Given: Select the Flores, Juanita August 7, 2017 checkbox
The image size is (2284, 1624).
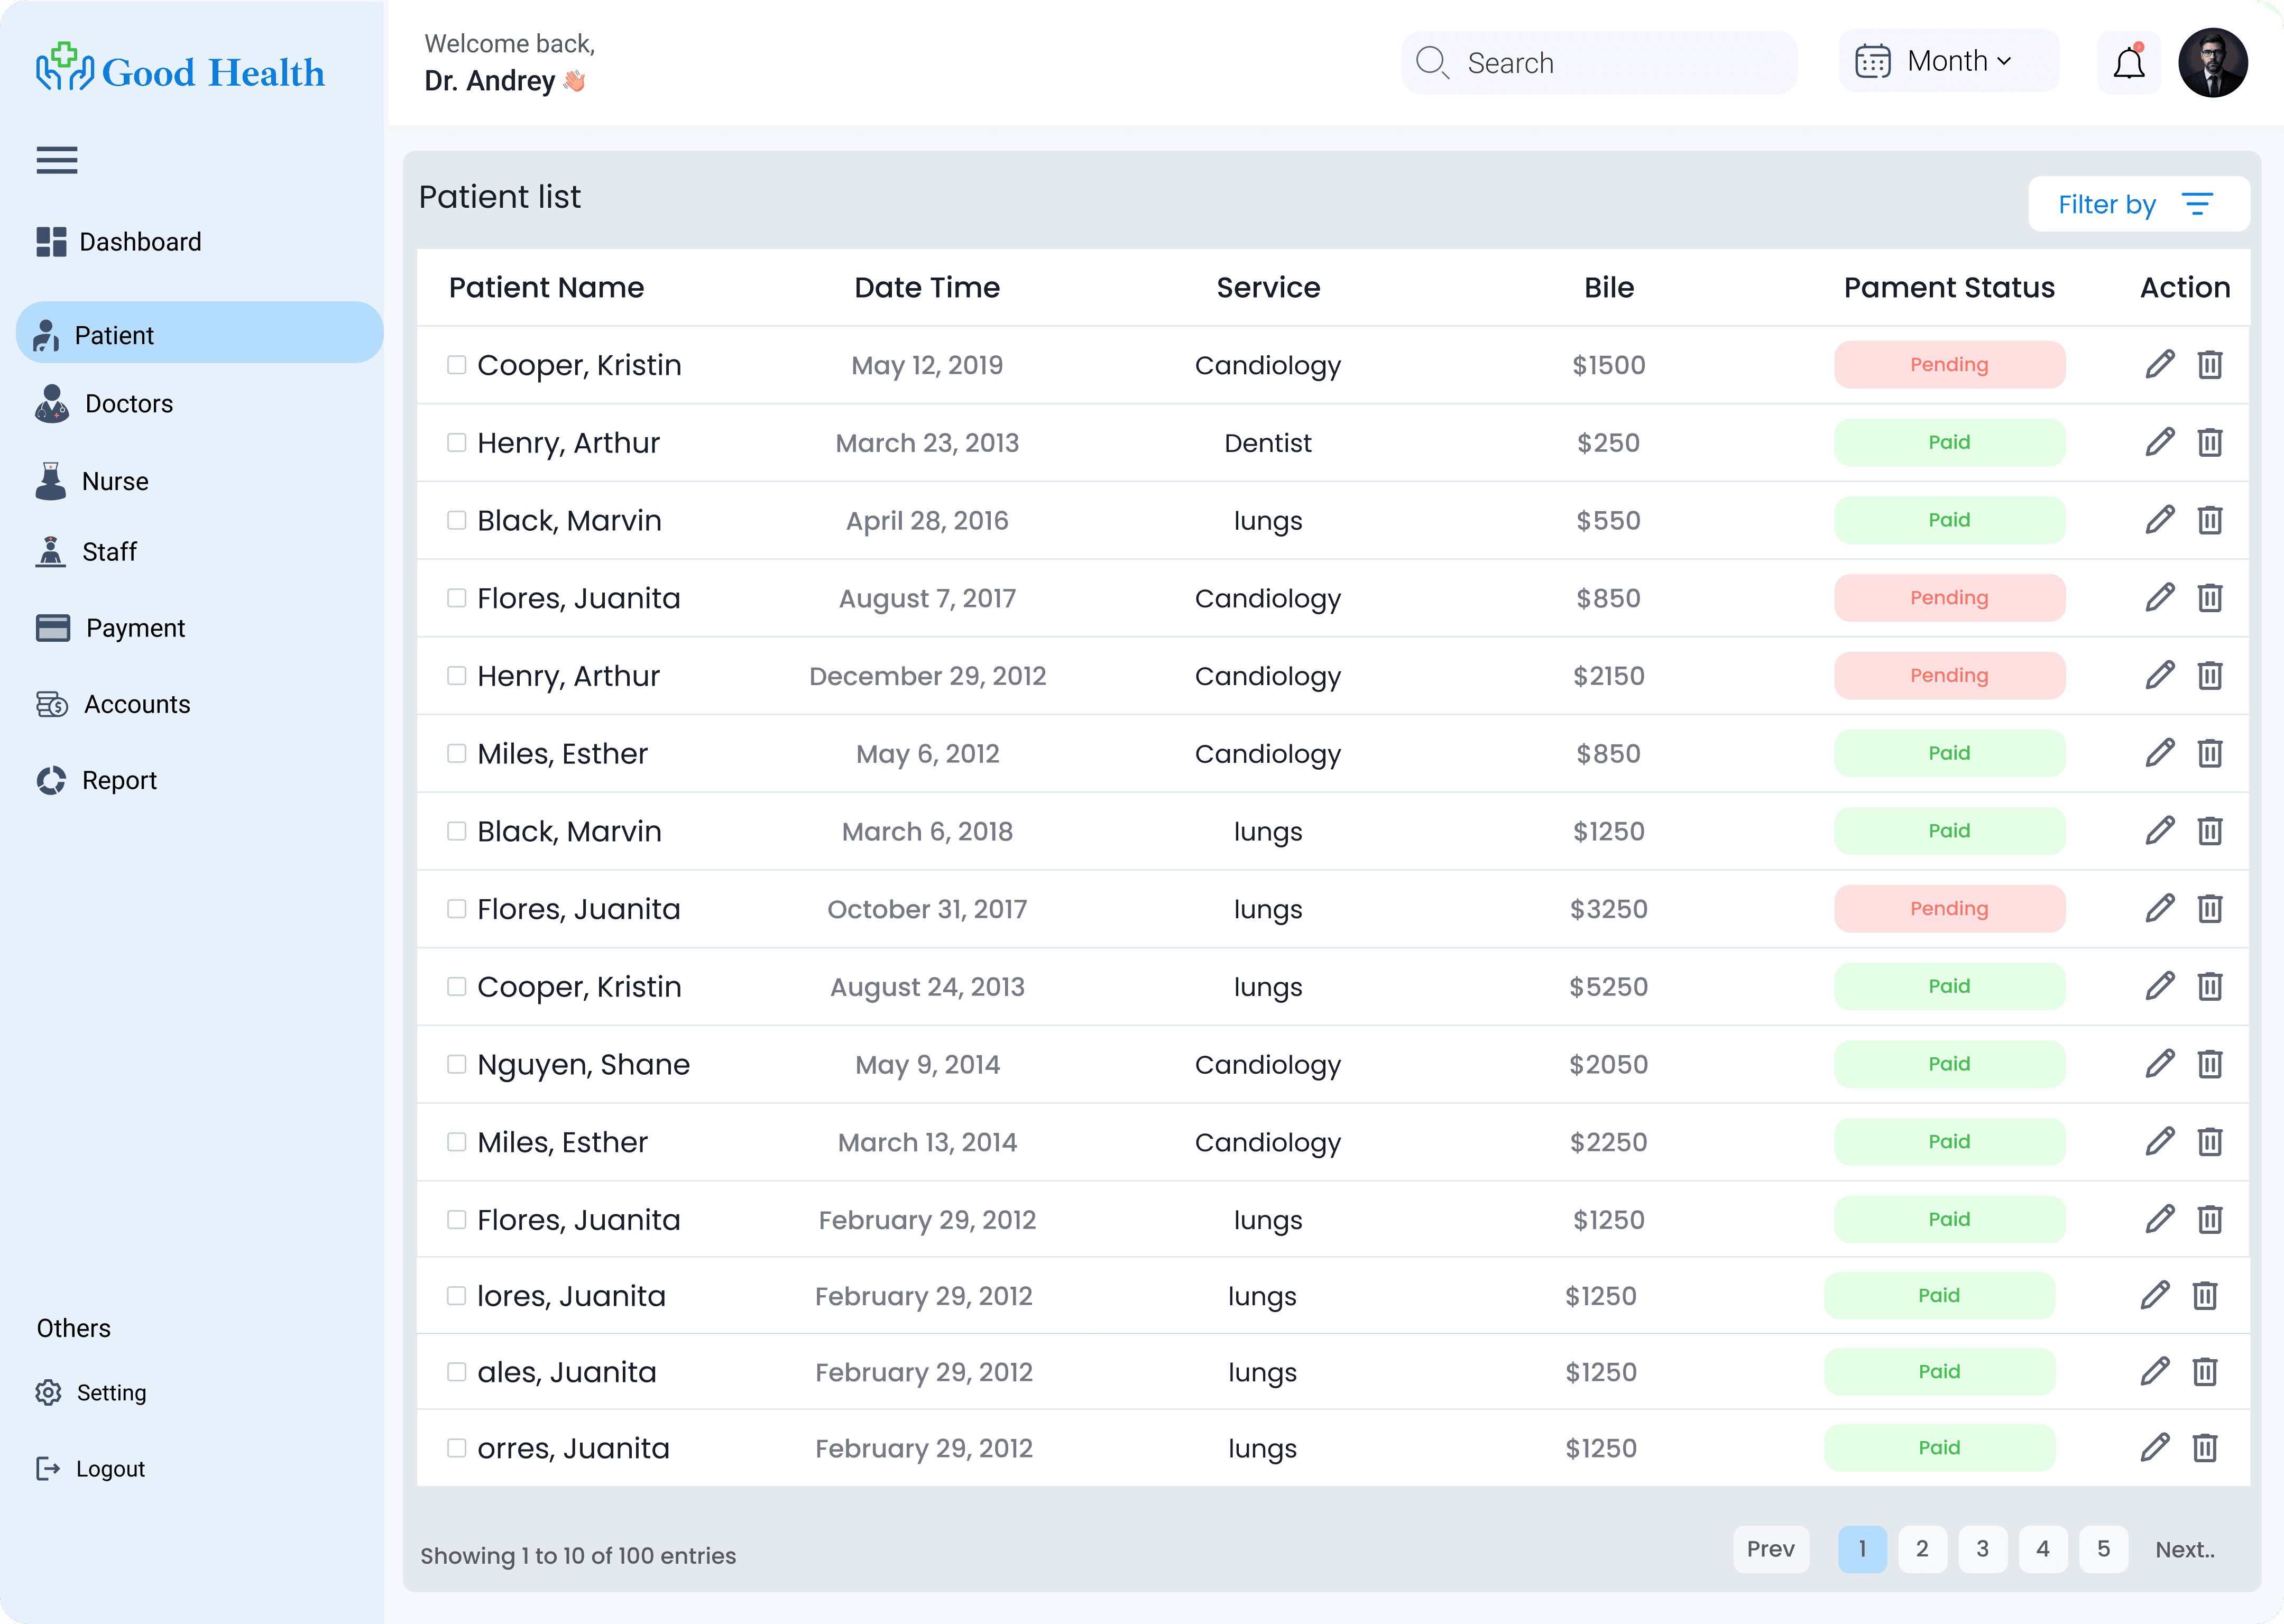Looking at the screenshot, I should pos(457,598).
